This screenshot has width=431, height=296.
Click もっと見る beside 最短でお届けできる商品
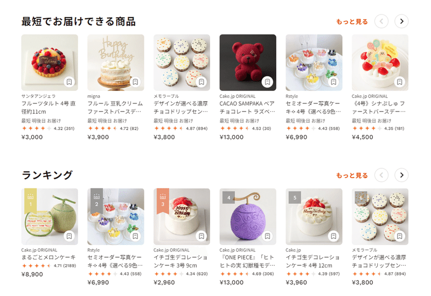352,22
